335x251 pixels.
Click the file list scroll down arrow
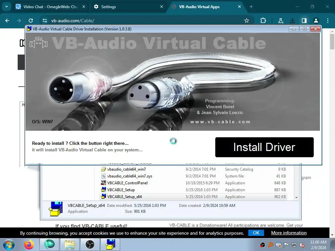(x=296, y=198)
